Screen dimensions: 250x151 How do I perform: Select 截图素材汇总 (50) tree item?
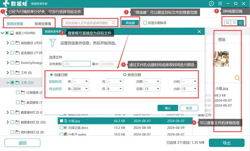coord(33,122)
